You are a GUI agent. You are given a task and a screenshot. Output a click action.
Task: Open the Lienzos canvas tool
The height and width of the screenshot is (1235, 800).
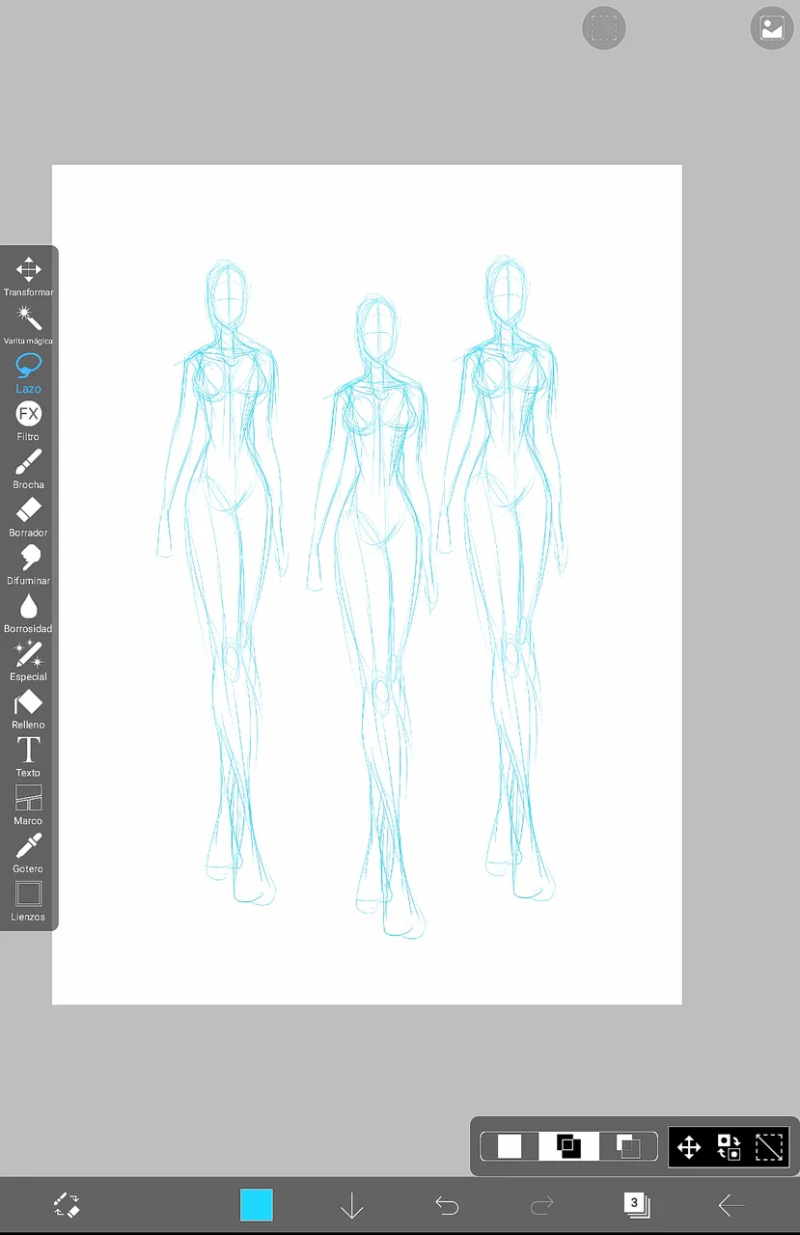coord(28,902)
